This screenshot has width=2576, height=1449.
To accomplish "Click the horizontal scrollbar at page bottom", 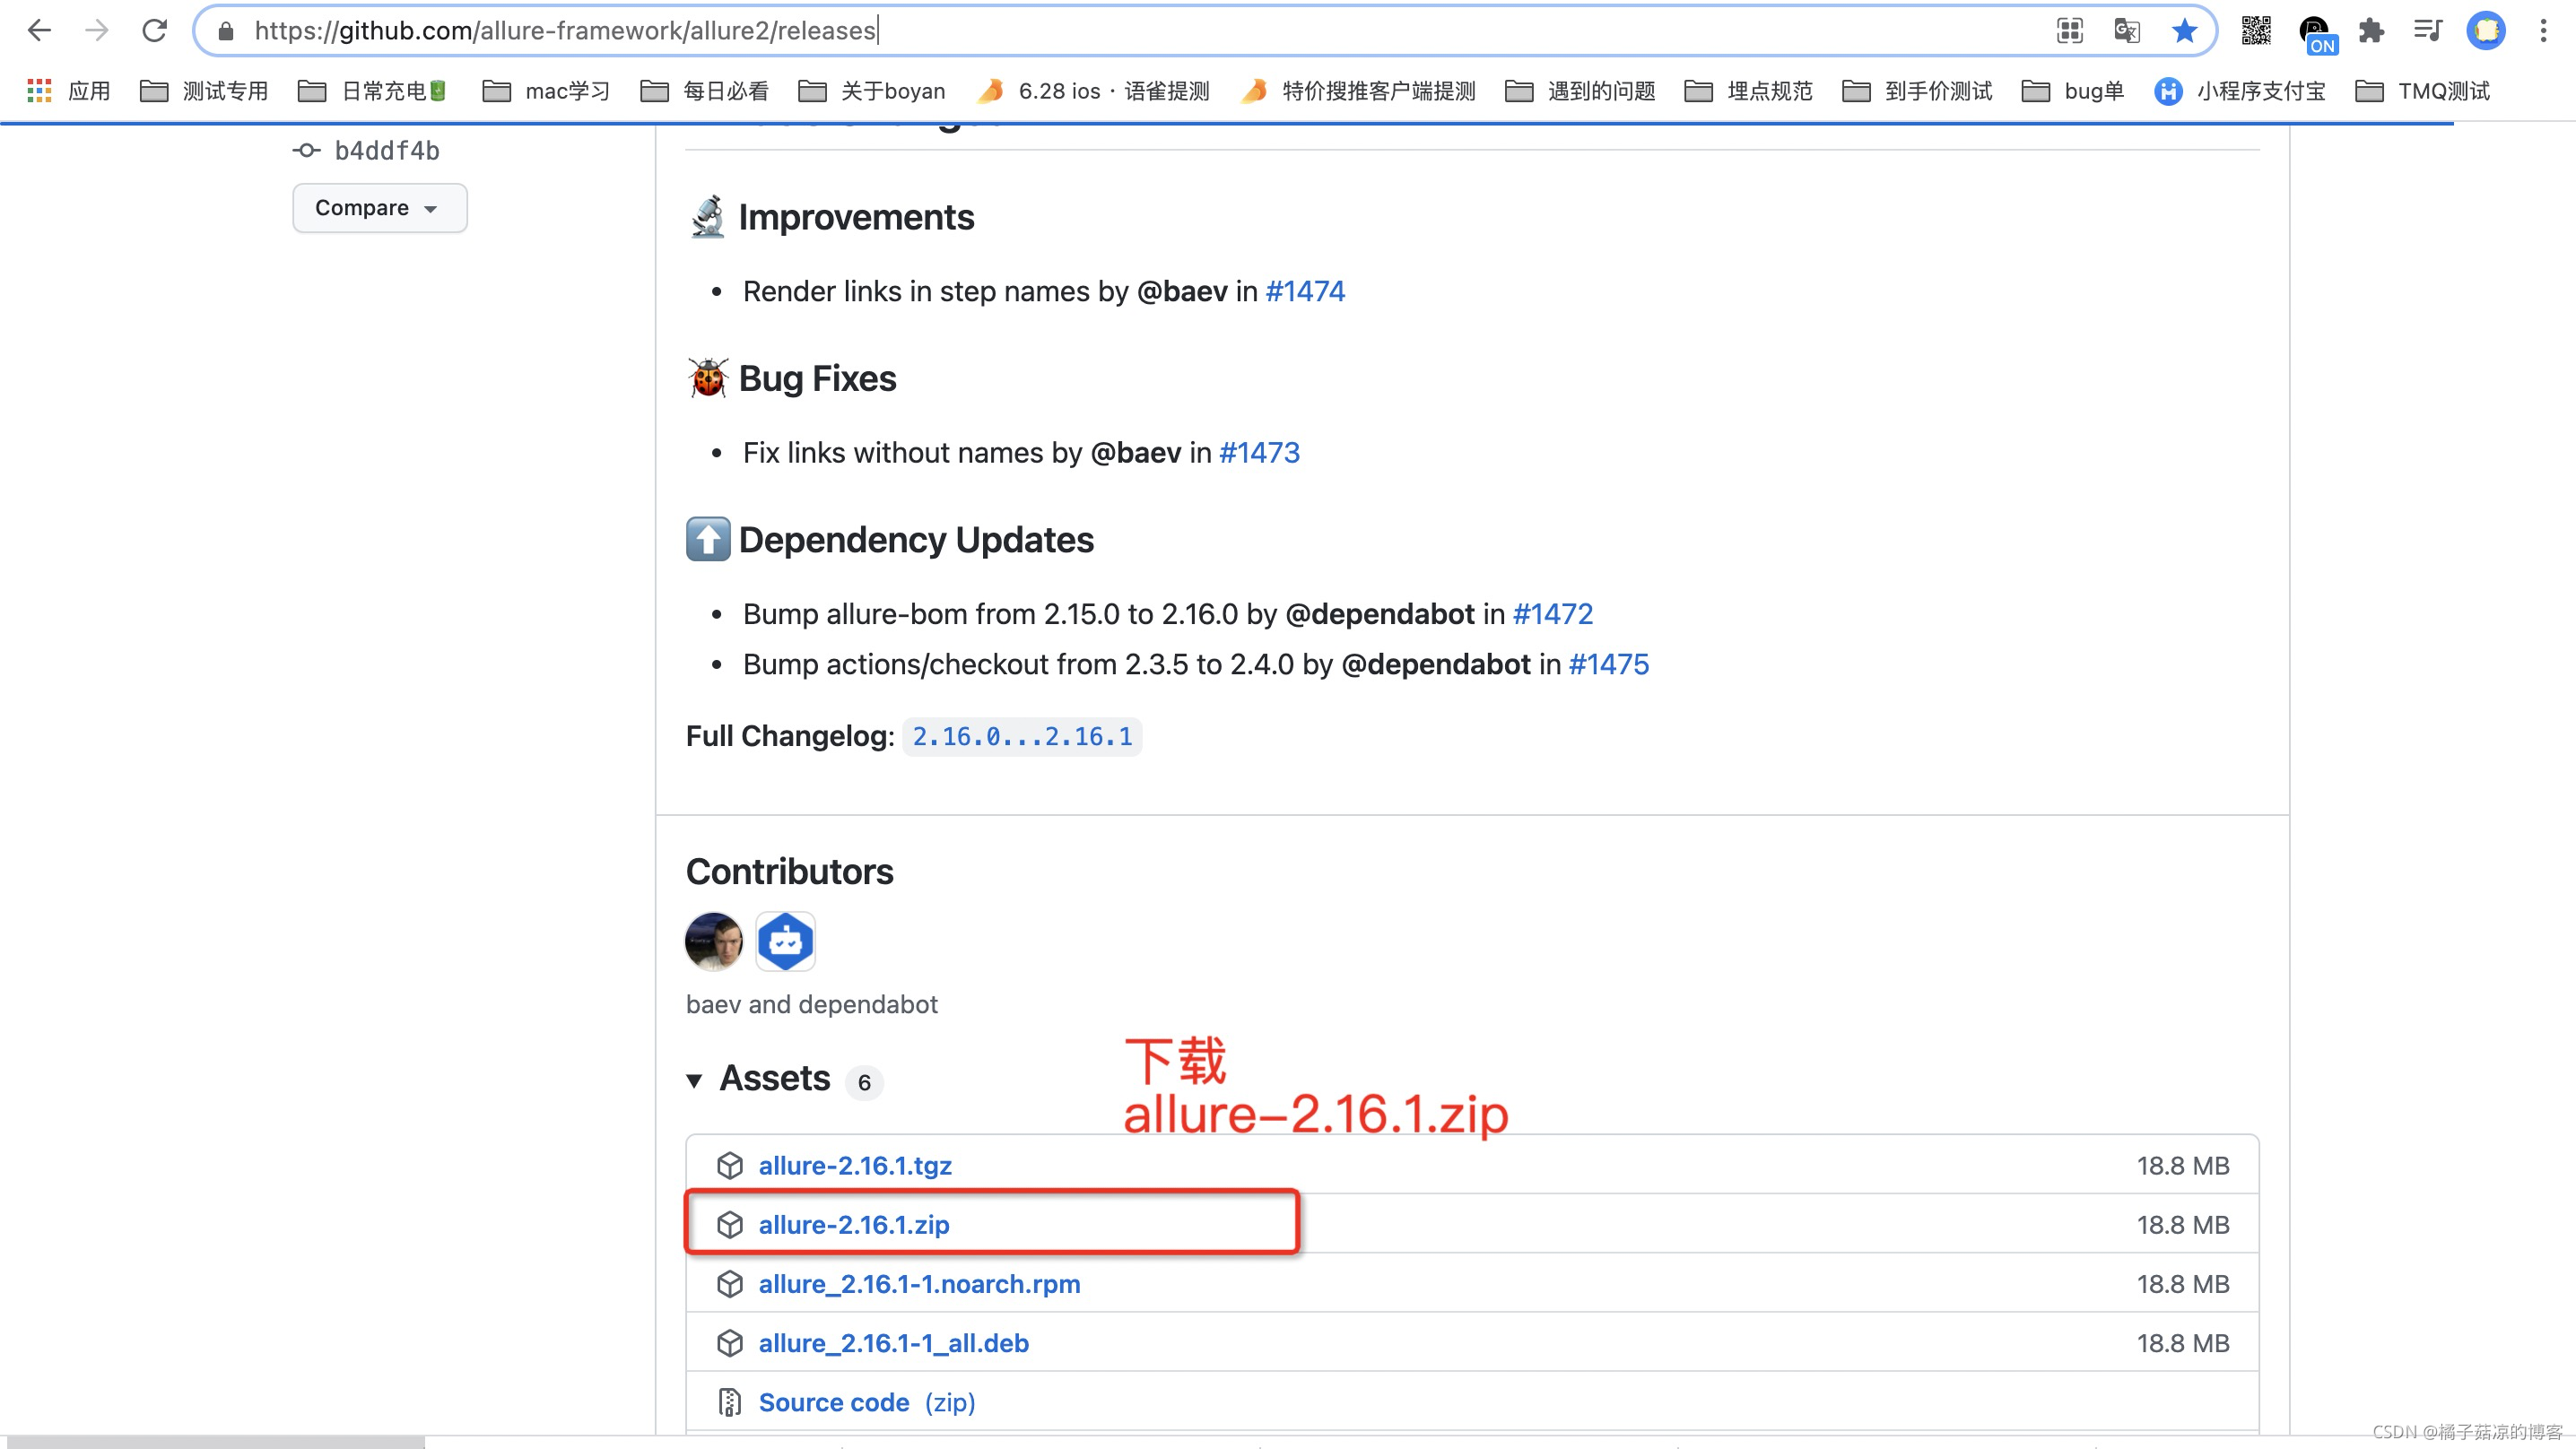I will click(x=214, y=1442).
